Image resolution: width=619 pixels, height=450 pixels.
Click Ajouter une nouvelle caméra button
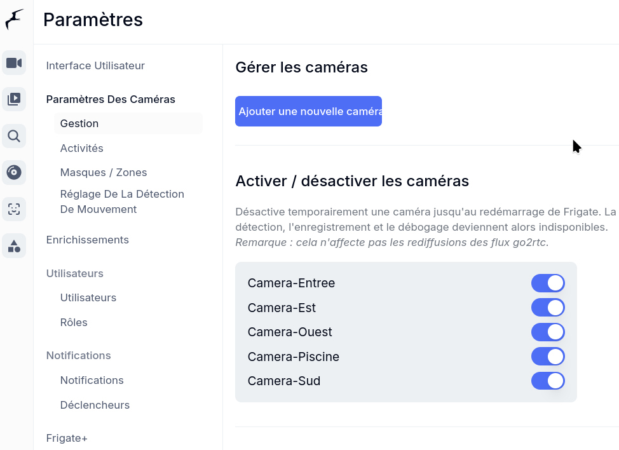tap(308, 111)
